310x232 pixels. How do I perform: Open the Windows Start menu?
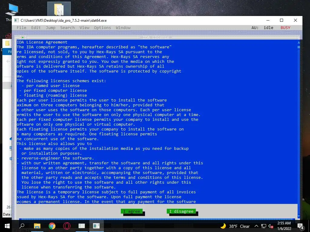coord(7,226)
